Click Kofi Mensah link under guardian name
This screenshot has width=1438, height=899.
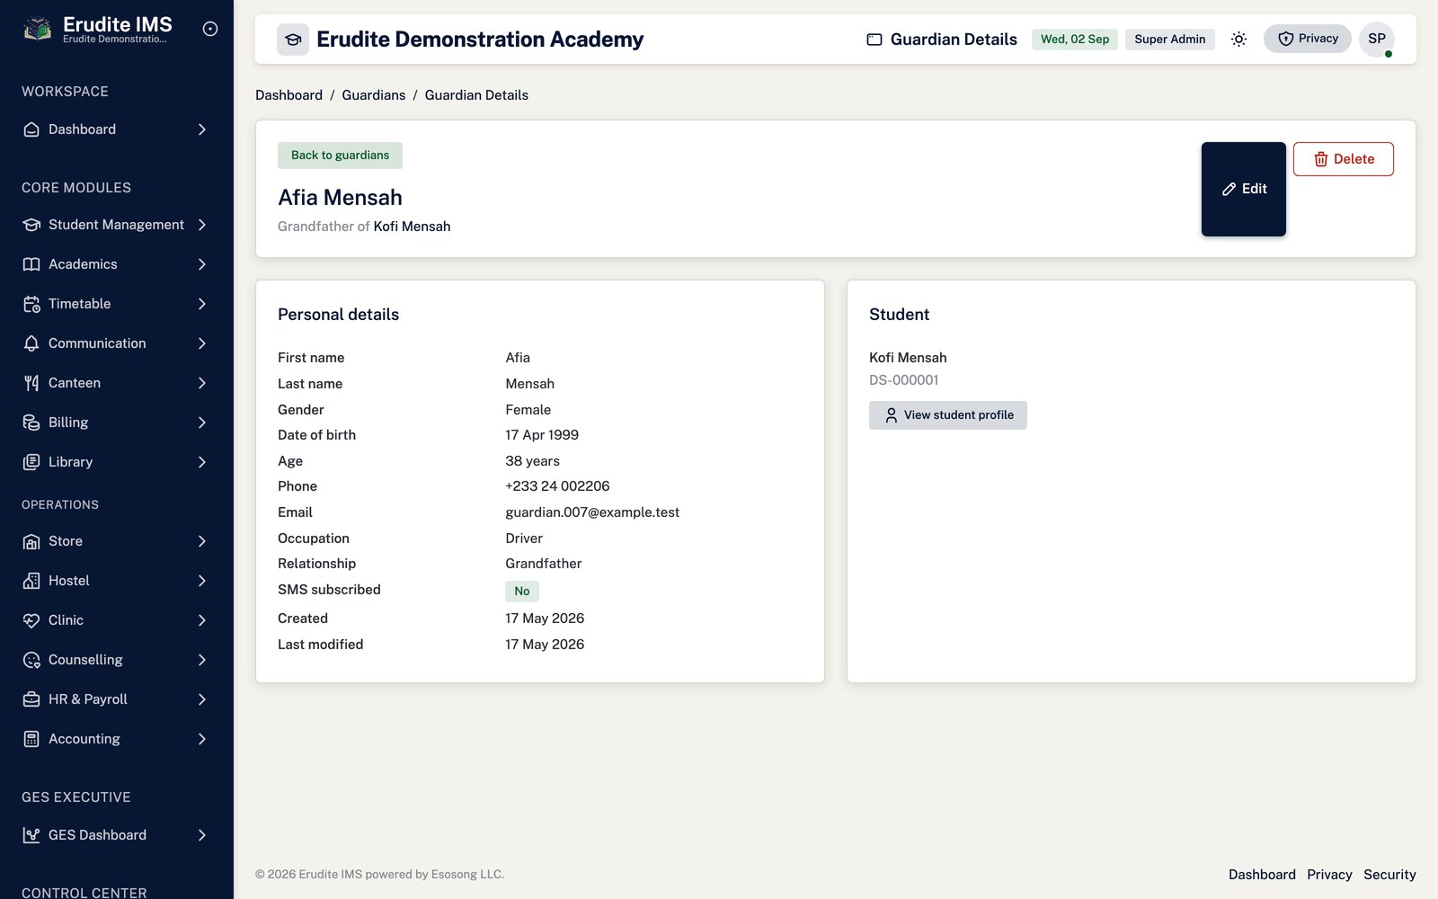point(412,227)
